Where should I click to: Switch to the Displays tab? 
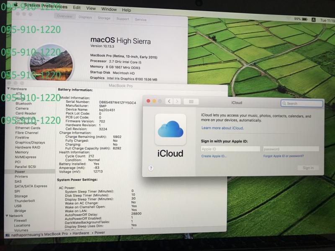coord(85,17)
